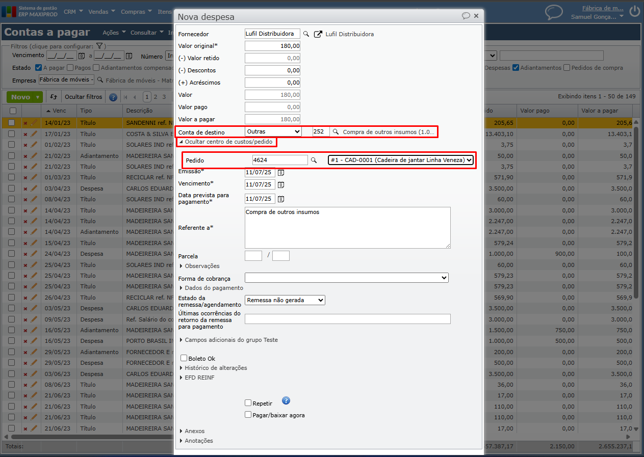Go to previous page arrow in grid pager
Image resolution: width=644 pixels, height=457 pixels.
tap(135, 97)
